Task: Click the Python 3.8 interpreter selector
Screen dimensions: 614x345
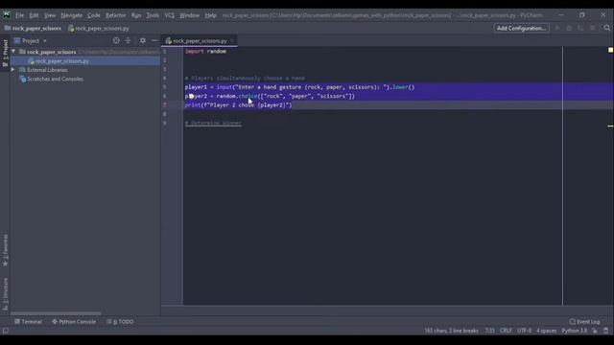Action: click(575, 331)
